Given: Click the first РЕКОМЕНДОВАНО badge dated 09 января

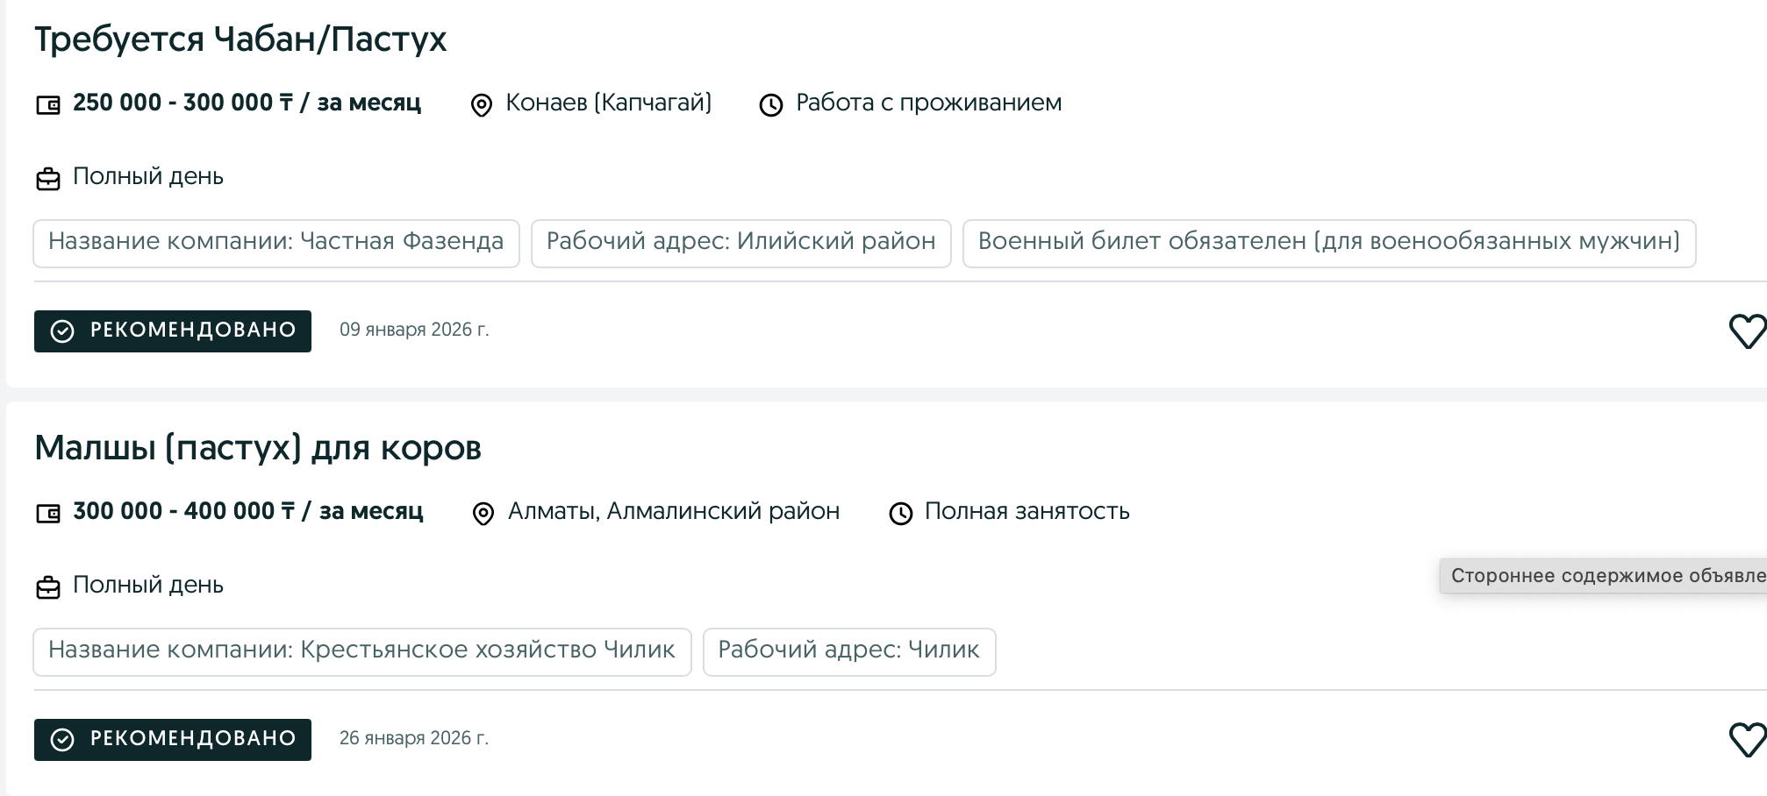Looking at the screenshot, I should pos(173,330).
